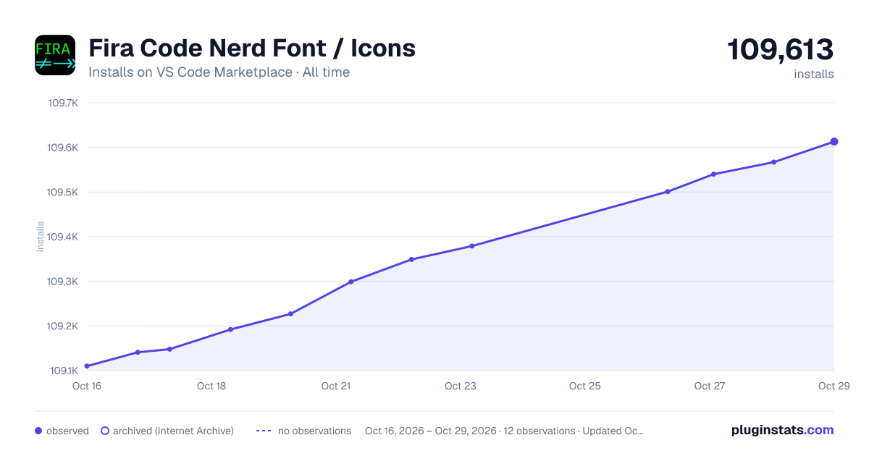The width and height of the screenshot is (869, 456).
Task: Click the 'Installs on VS Code Marketplace · All time' subtitle
Action: (x=219, y=72)
